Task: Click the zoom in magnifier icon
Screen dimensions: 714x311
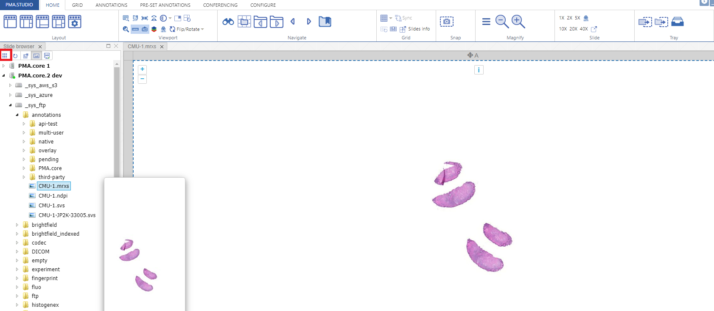Action: 518,22
